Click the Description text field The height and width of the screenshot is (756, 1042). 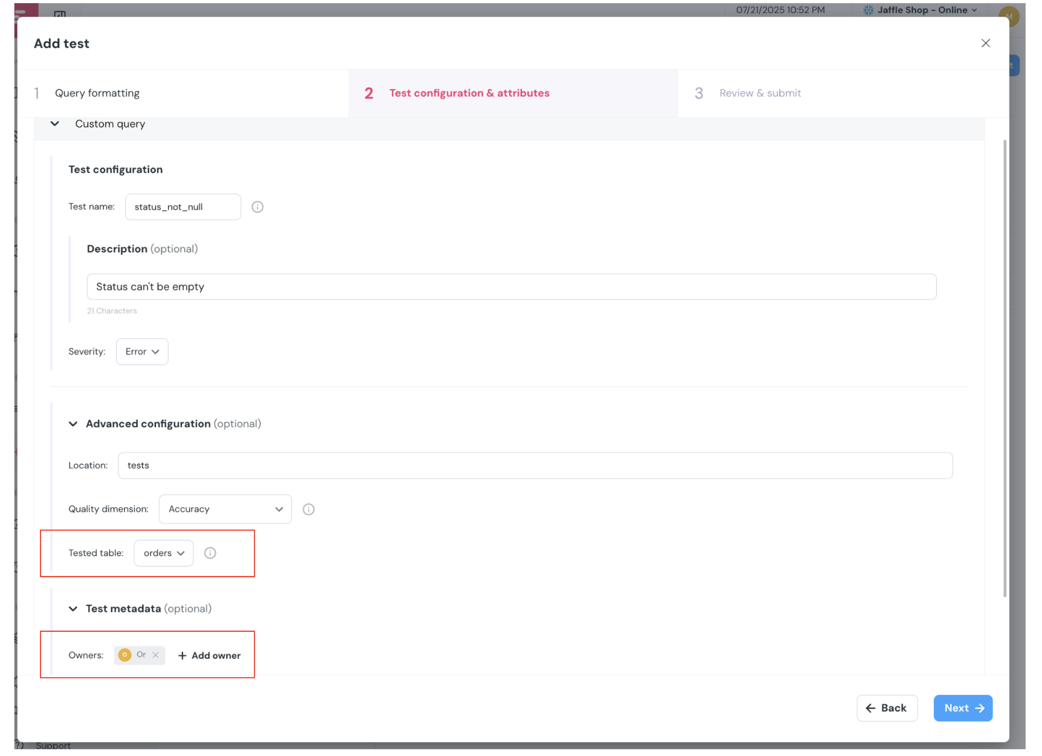click(x=511, y=287)
